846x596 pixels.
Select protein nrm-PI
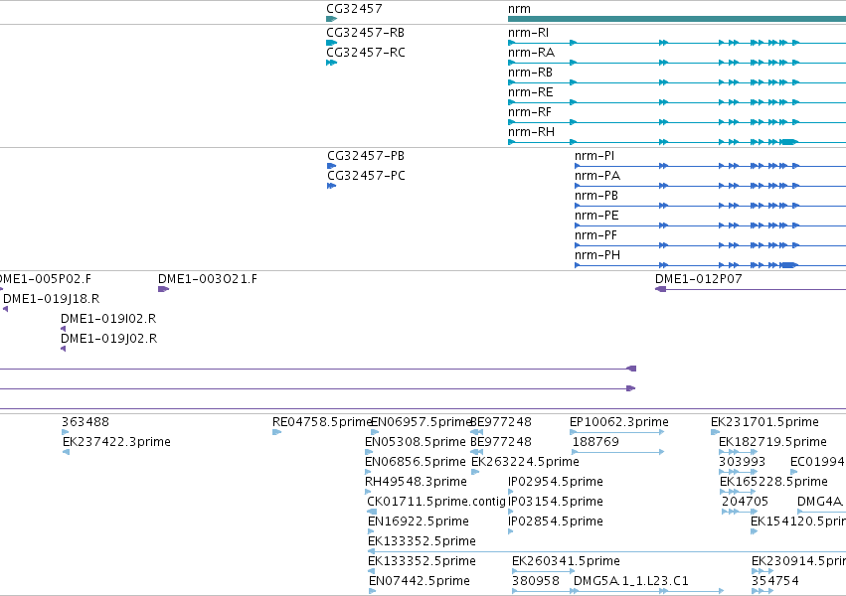point(594,156)
